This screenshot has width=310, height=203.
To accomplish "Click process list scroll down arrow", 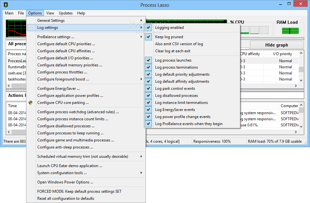I will [x=301, y=80].
